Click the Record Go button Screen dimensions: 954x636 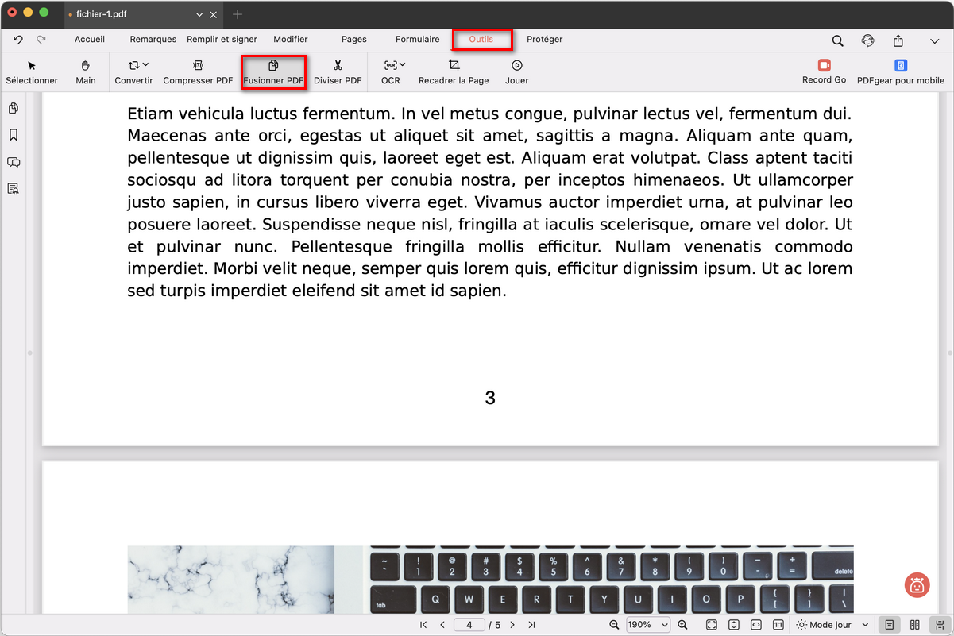(824, 71)
